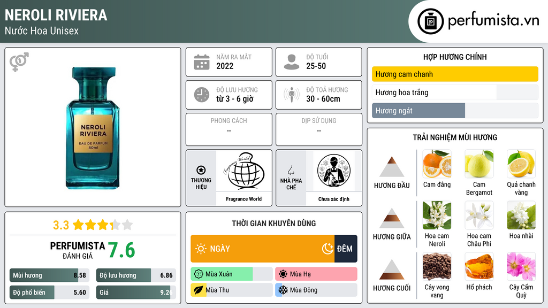Open the Cam đắng note thumbnail
The height and width of the screenshot is (308, 548).
coord(437,164)
